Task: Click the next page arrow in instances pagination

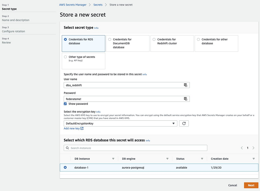Action: 253,148
